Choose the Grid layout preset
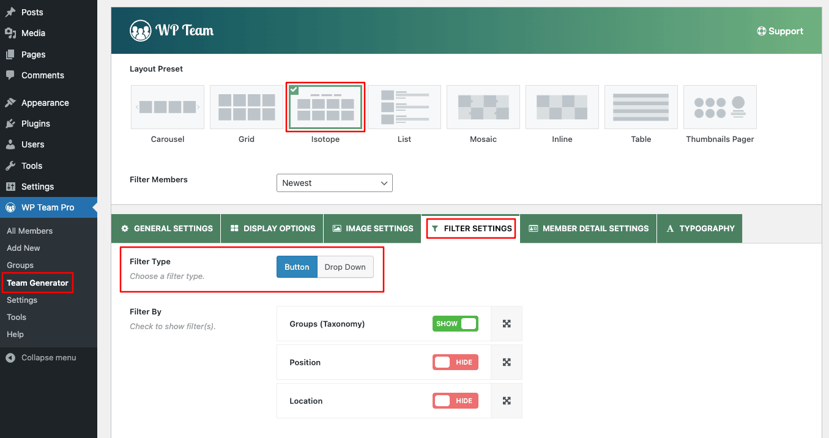829x438 pixels. pos(246,106)
